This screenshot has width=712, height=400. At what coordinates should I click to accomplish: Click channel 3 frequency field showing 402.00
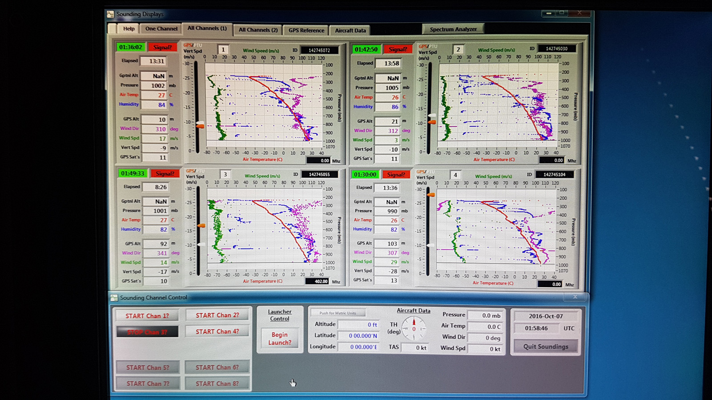coord(318,281)
